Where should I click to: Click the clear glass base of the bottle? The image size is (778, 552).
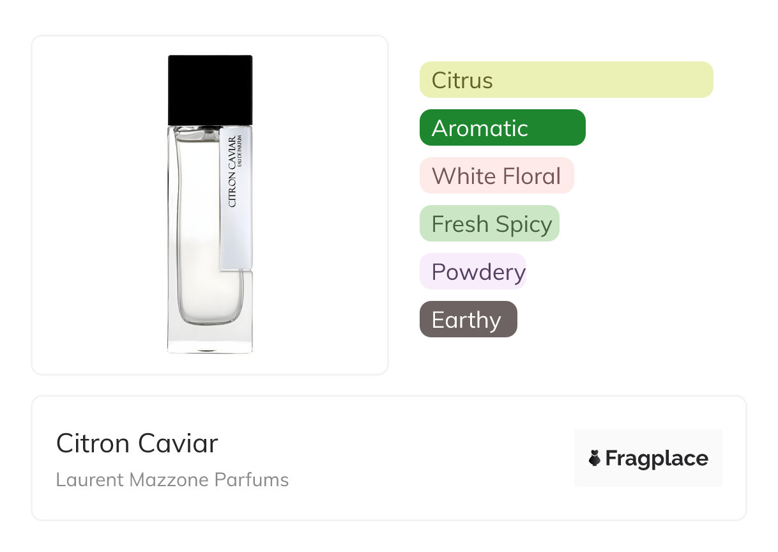[x=210, y=339]
